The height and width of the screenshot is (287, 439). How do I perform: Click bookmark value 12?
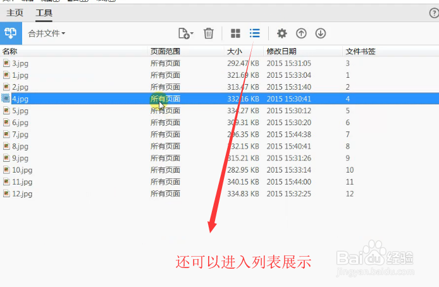(350, 193)
